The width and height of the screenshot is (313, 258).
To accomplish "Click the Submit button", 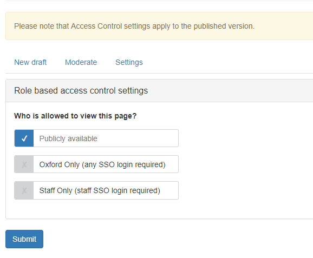I will 24,239.
